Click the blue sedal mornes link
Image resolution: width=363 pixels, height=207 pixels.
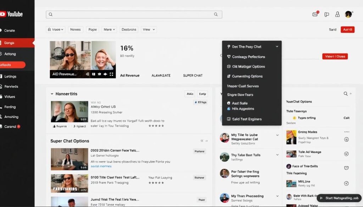pyautogui.click(x=101, y=166)
